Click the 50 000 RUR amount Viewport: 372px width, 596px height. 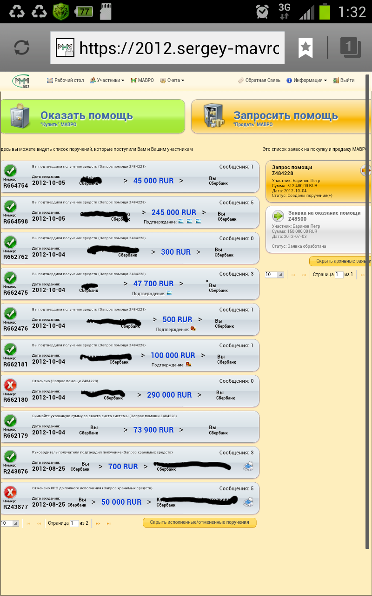tap(121, 502)
